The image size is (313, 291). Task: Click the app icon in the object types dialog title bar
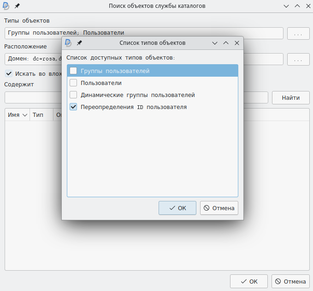68,42
